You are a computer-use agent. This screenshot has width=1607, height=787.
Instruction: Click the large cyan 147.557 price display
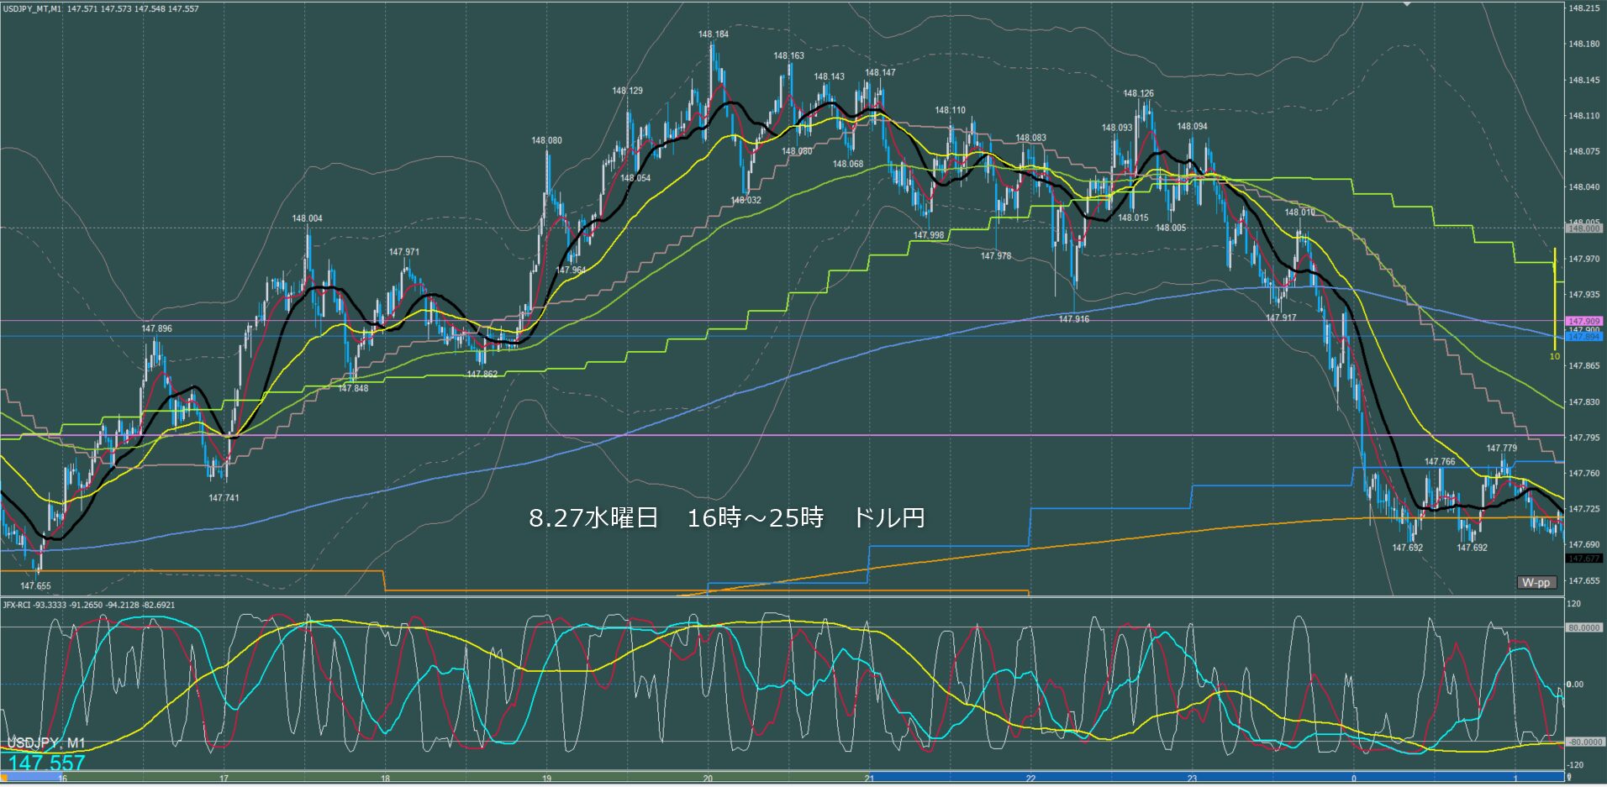point(47,763)
